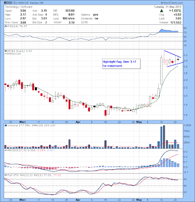This screenshot has width=195, height=202.
Task: Click the icon beside the Volume label
Action: tap(6, 125)
